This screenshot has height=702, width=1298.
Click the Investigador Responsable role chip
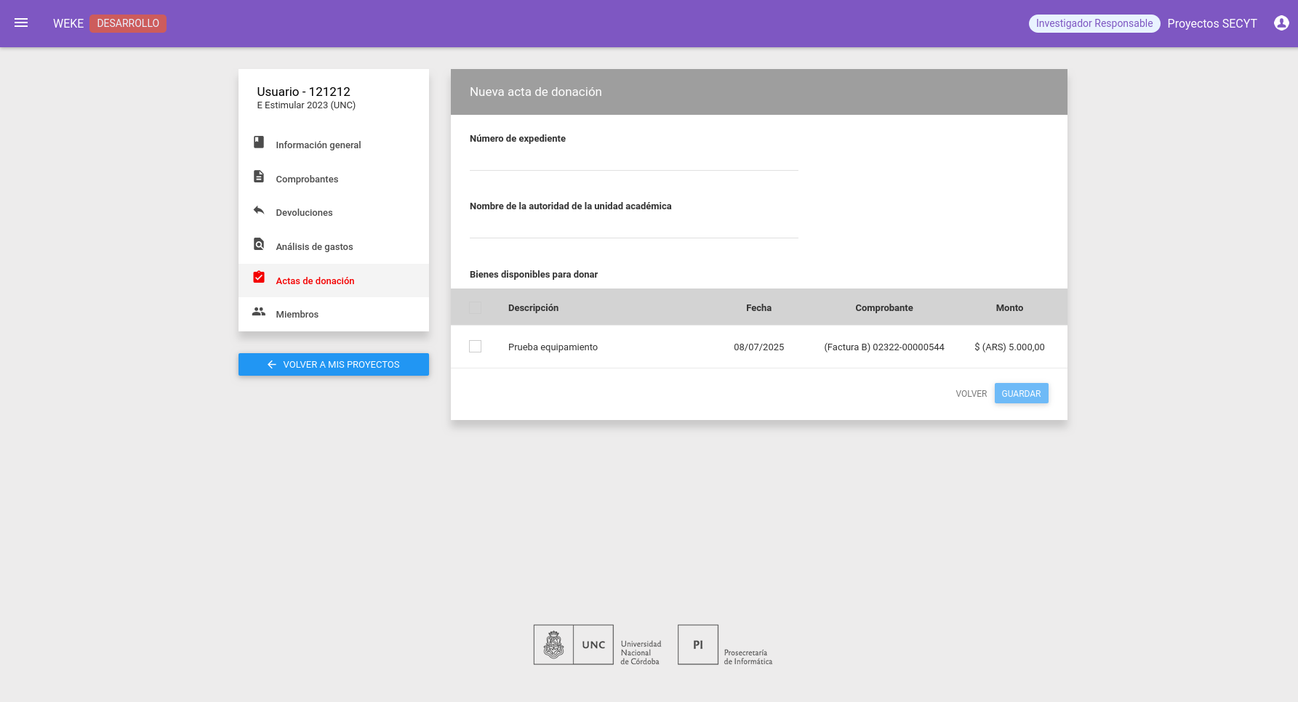pos(1094,23)
